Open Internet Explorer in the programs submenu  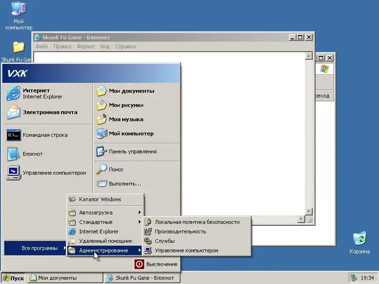[105, 231]
